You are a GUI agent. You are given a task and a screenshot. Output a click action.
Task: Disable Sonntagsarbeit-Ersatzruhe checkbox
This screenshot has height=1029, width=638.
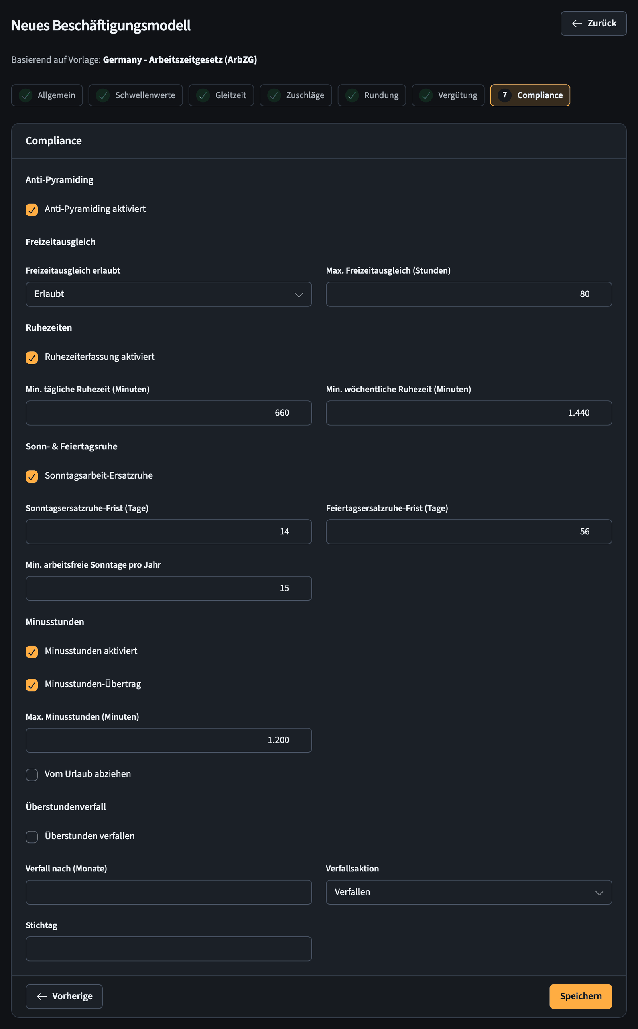pos(32,476)
